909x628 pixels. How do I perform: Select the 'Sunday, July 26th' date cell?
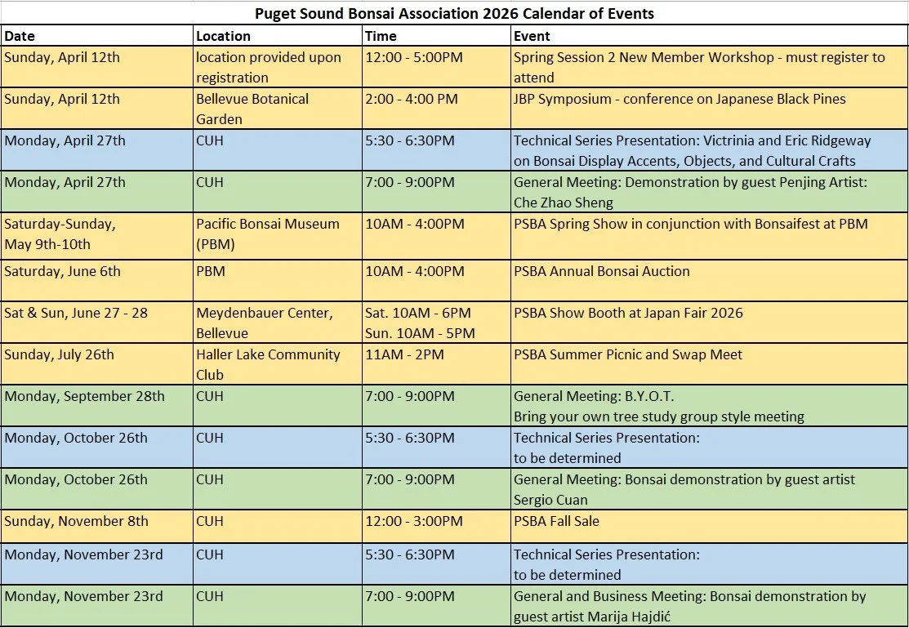tap(97, 364)
